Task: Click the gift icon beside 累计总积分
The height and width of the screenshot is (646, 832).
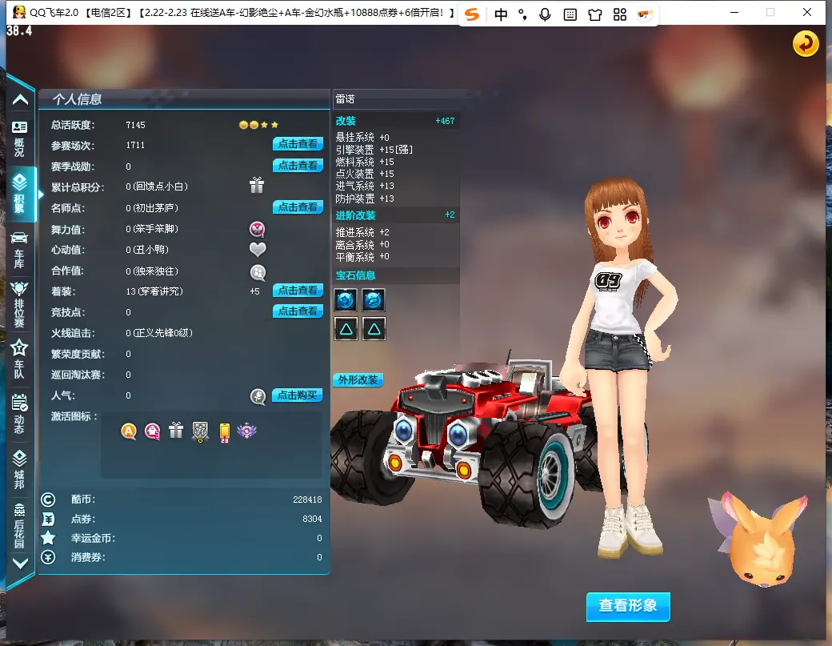Action: 257,185
